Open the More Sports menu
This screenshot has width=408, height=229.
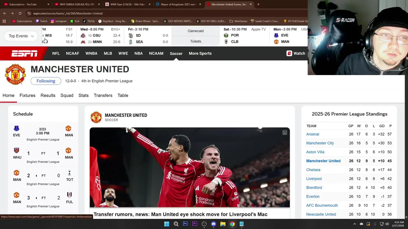tap(200, 53)
